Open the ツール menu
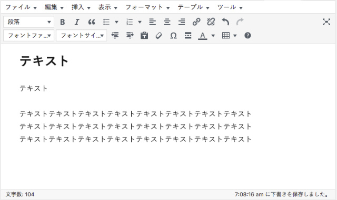The height and width of the screenshot is (200, 337). click(x=230, y=7)
